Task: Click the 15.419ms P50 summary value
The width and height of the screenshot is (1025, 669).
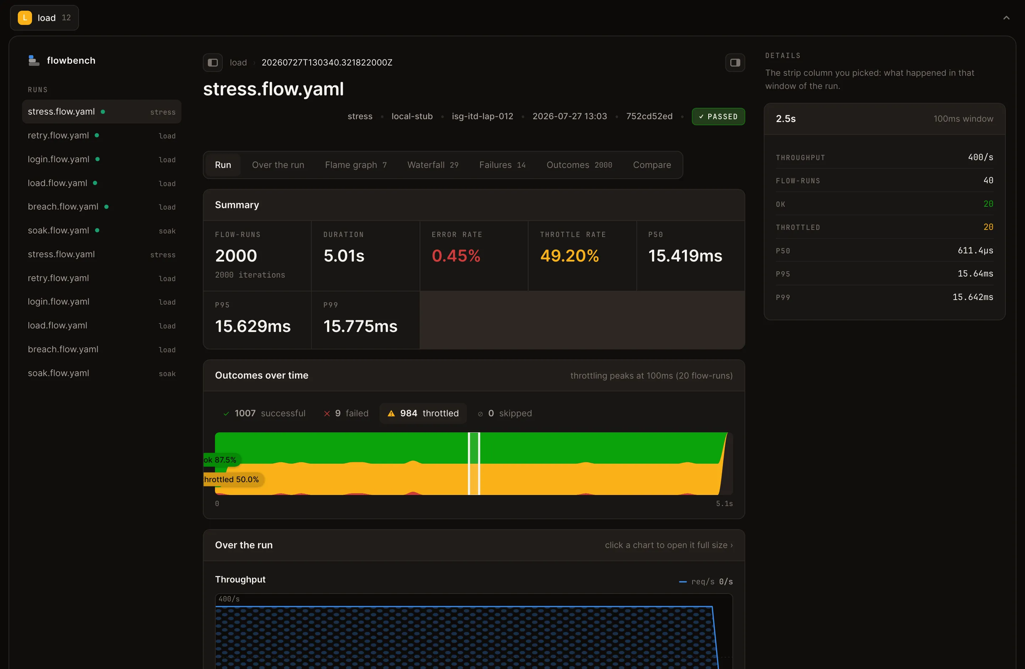Action: pos(685,256)
